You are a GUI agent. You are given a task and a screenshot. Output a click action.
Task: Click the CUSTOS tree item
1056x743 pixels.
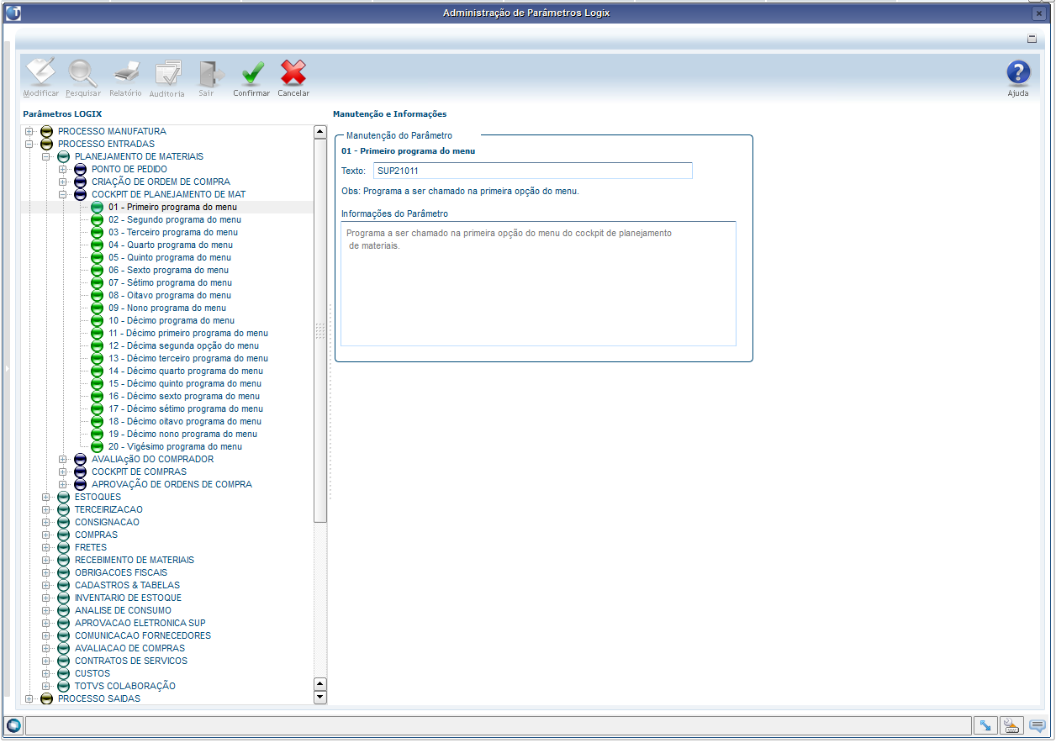coord(92,674)
